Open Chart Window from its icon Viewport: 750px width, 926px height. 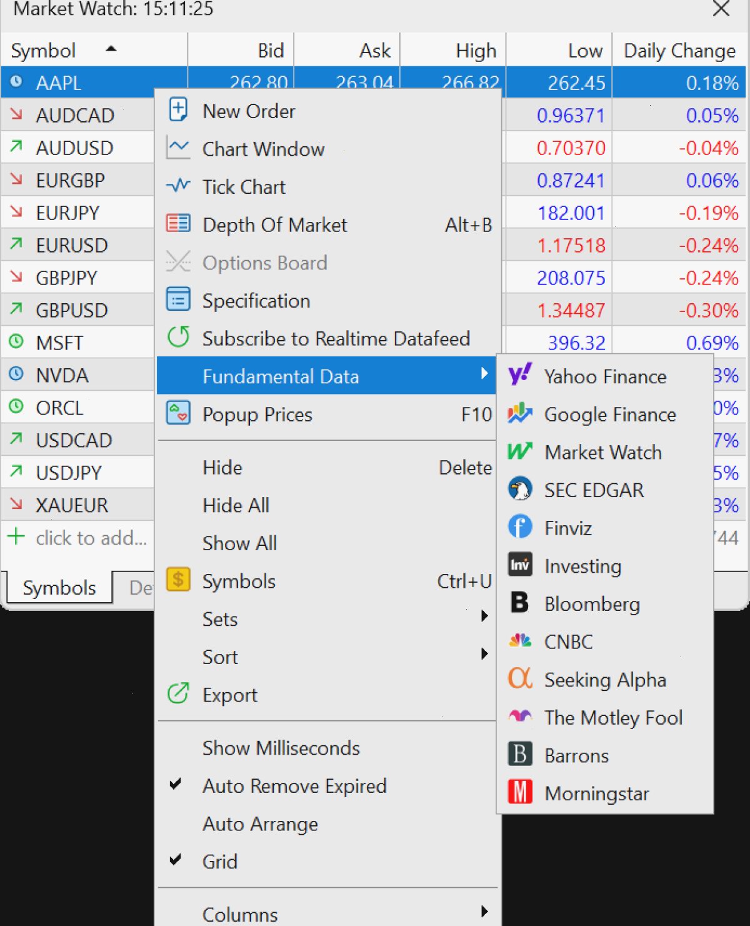[178, 148]
